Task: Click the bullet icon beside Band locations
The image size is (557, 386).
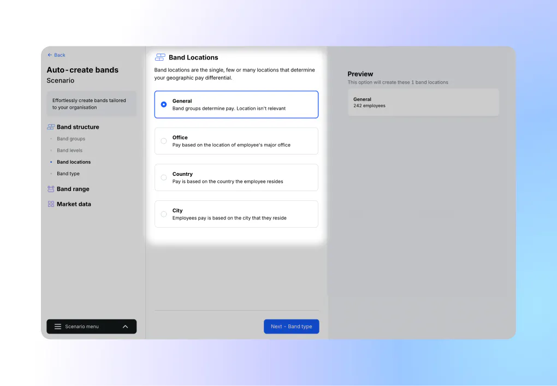Action: click(51, 162)
